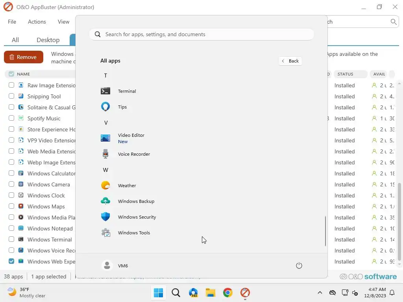
Task: Check the Snipping Tool checkbox
Action: coord(11,96)
